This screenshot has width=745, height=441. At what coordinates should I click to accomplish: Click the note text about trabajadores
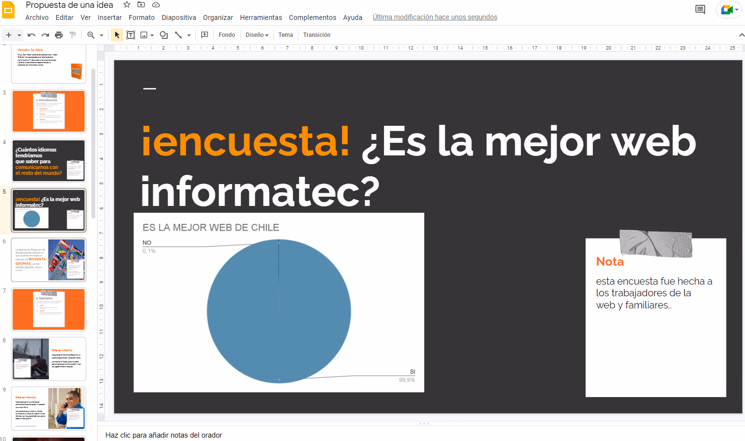(654, 293)
